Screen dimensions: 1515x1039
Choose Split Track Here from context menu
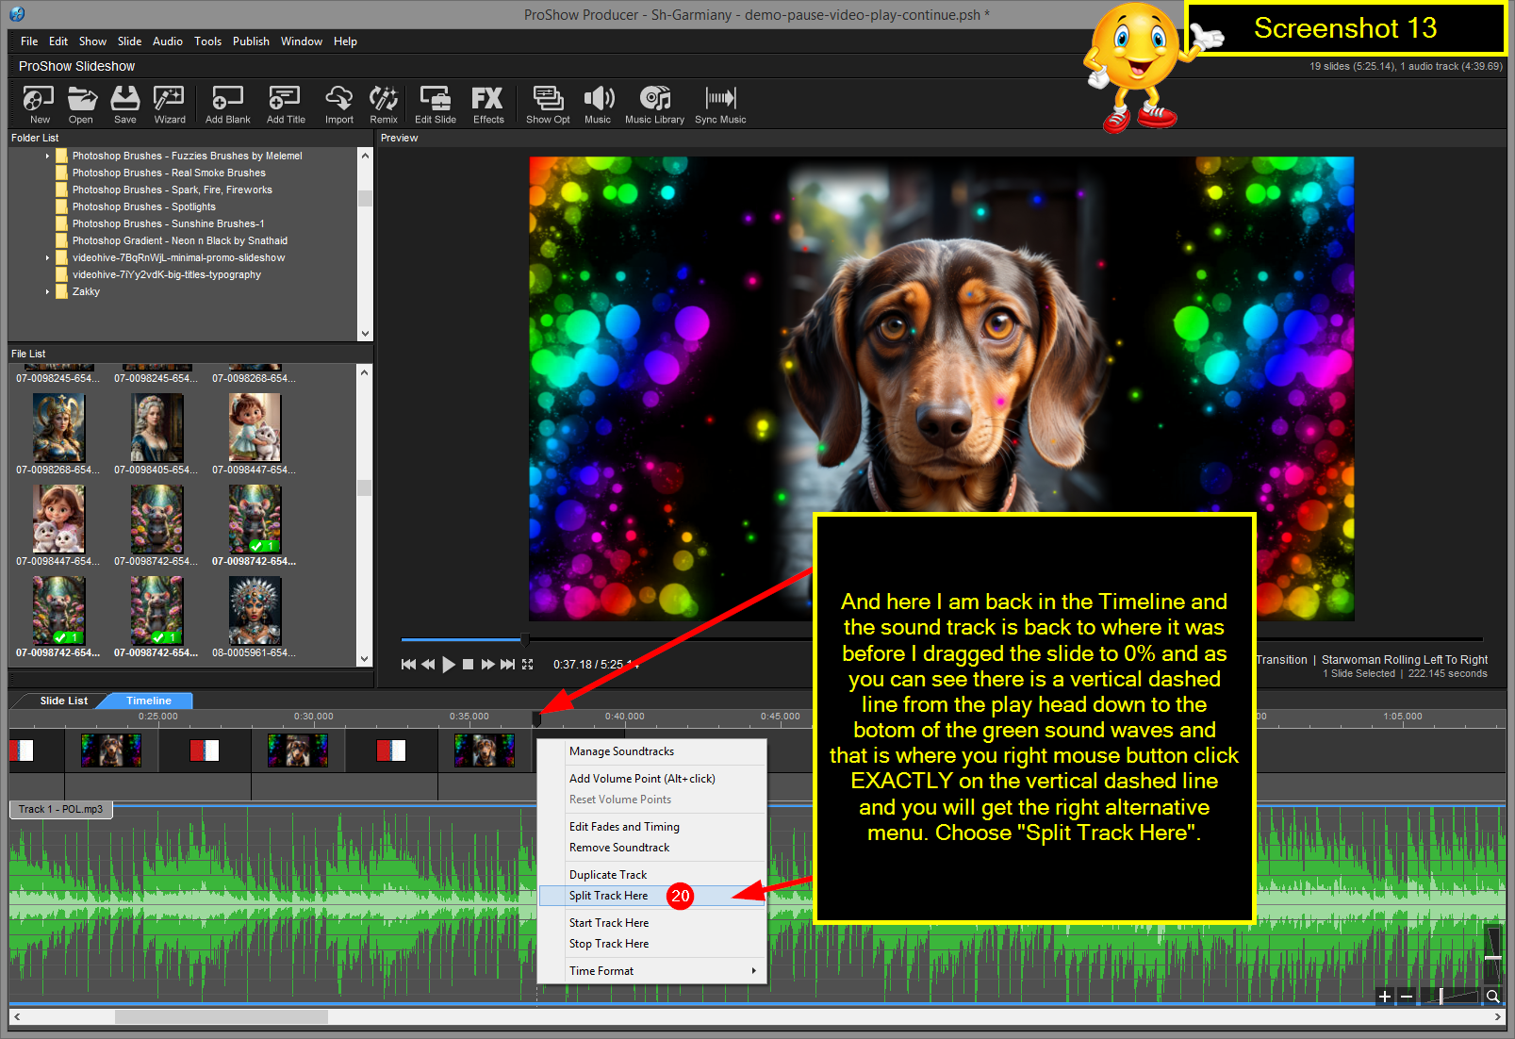point(652,896)
